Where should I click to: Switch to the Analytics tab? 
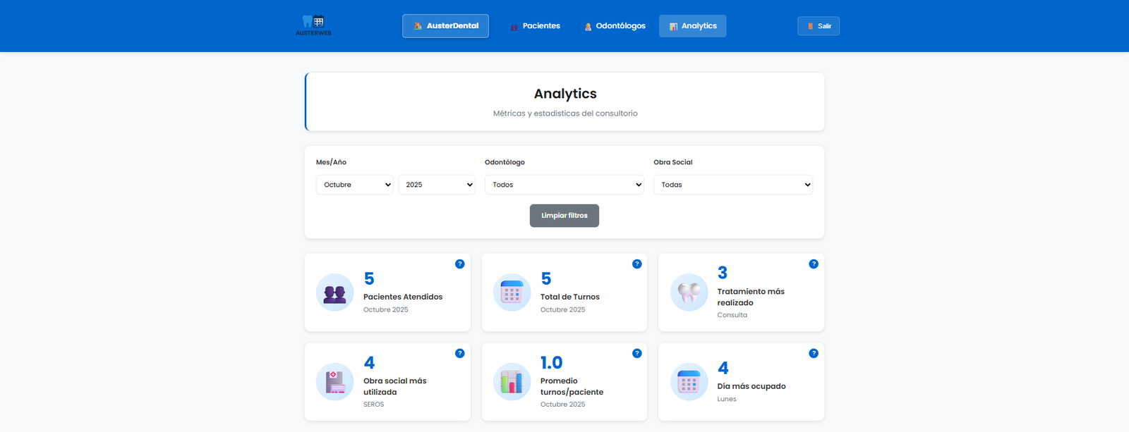(x=693, y=26)
